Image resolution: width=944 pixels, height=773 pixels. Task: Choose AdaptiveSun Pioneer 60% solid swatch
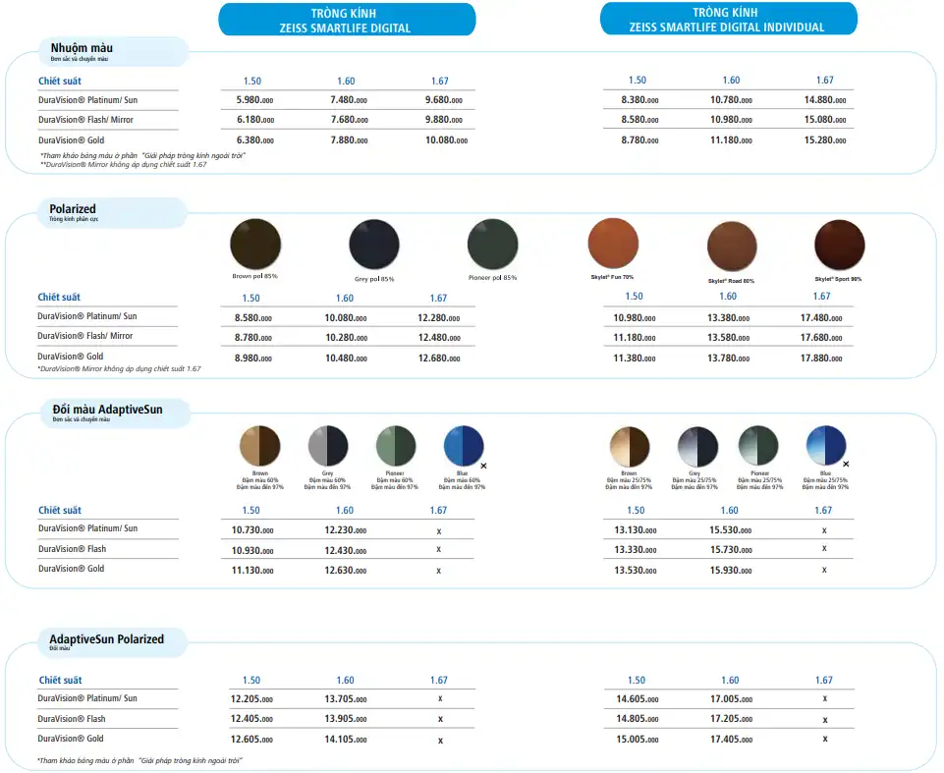396,446
